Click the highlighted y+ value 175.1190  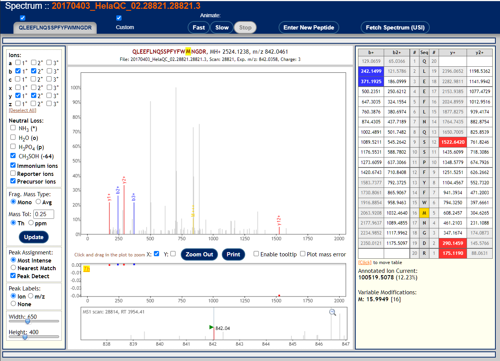[x=453, y=253]
